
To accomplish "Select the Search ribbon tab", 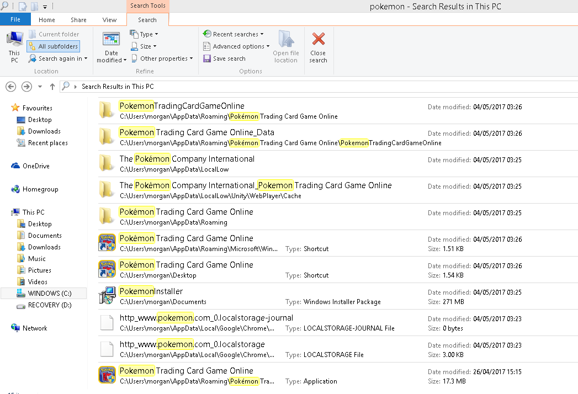I will [x=147, y=20].
